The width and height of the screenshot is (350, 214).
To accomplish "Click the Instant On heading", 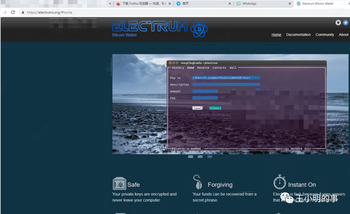I will click(x=302, y=185).
